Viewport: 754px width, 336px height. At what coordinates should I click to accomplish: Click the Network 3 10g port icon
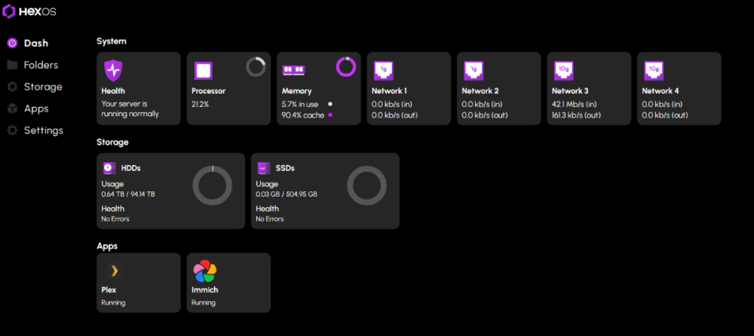563,70
